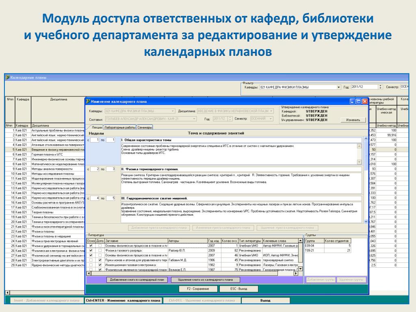Click the lessons list scroll-down arrow
Screen dimensions: 416x312
[366, 221]
